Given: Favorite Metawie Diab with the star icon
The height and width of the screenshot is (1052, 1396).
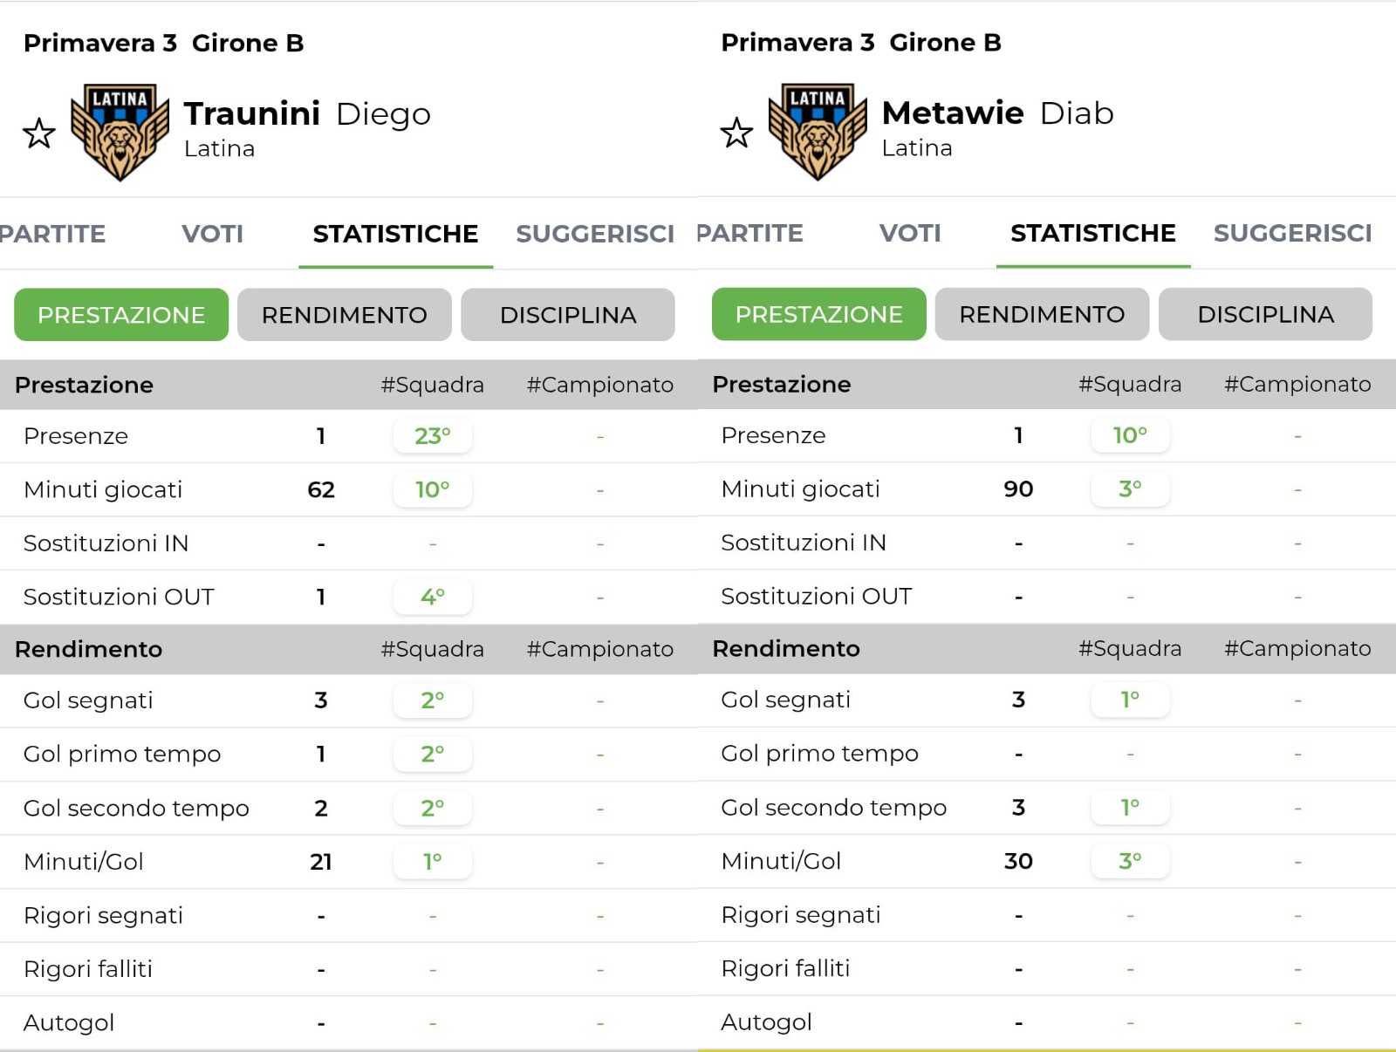Looking at the screenshot, I should click(736, 133).
